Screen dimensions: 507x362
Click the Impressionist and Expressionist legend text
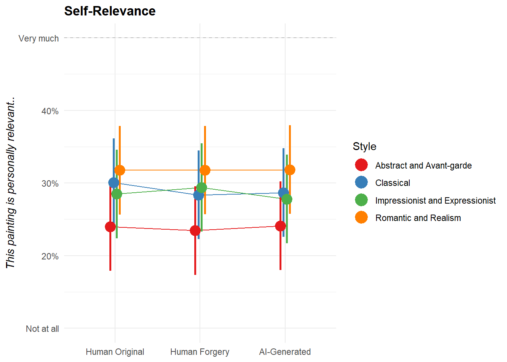coord(435,201)
